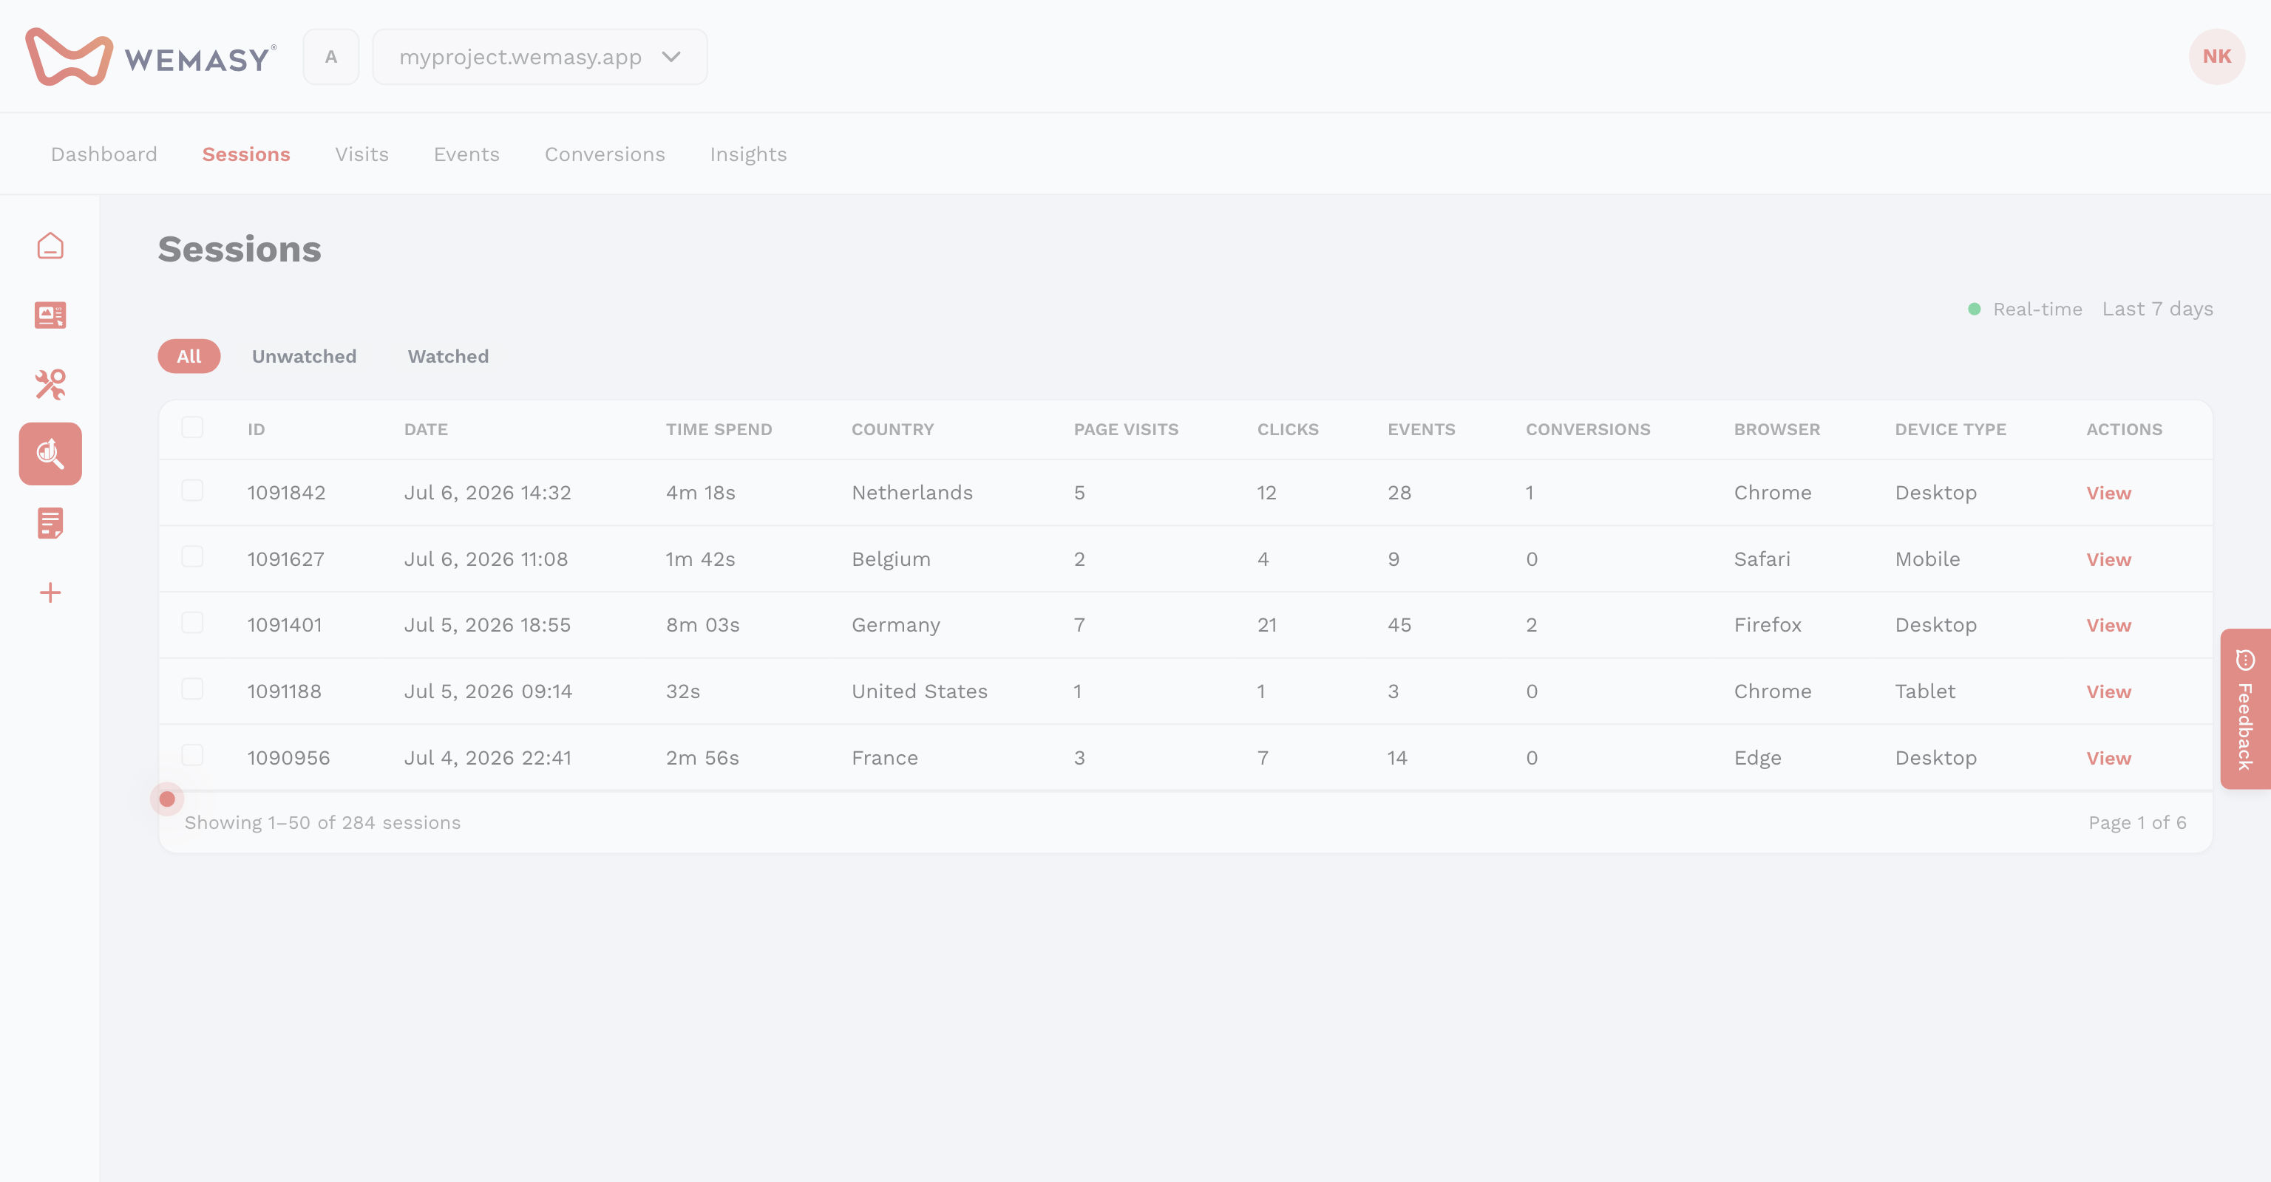Image resolution: width=2271 pixels, height=1182 pixels.
Task: Go to the Dashboard tab
Action: (x=104, y=154)
